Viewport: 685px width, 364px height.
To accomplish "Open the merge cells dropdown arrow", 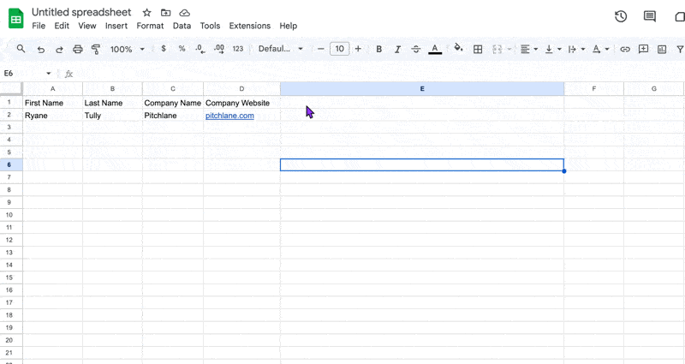I will 509,49.
